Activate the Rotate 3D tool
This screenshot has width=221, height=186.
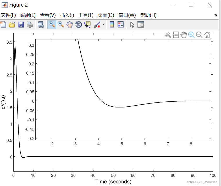[x=79, y=25]
